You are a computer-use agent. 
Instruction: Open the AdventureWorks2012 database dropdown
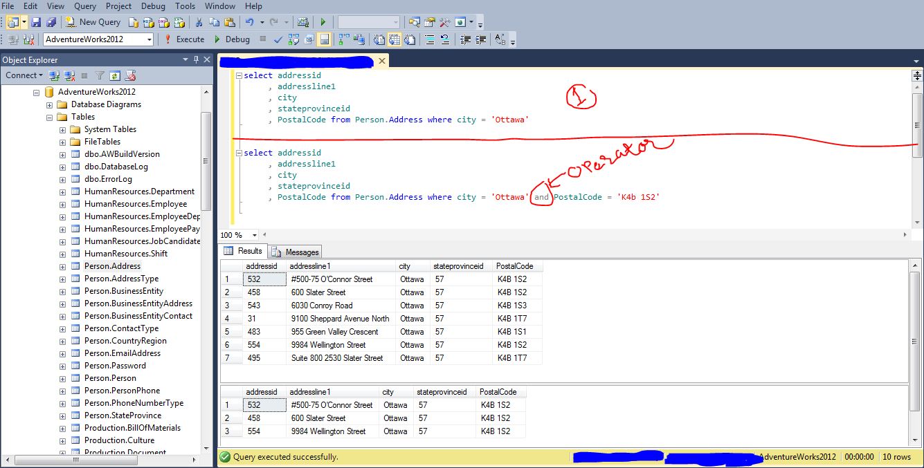(x=149, y=39)
